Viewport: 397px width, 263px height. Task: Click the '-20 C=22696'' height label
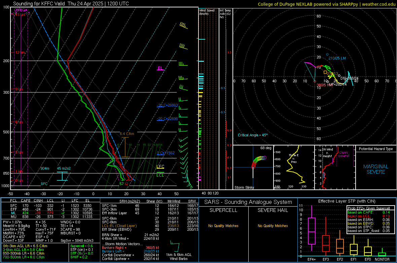pyautogui.click(x=168, y=119)
